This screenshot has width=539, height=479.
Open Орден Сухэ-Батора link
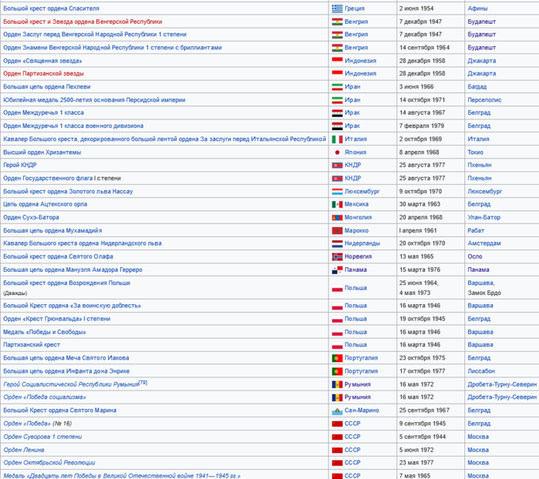[x=31, y=217]
